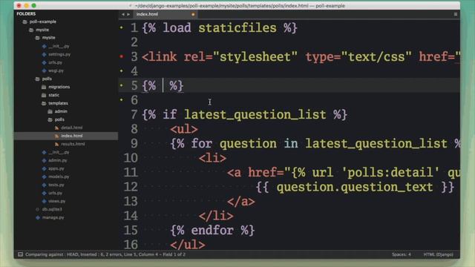Click the gutter change marker on line 1

pyautogui.click(x=122, y=27)
